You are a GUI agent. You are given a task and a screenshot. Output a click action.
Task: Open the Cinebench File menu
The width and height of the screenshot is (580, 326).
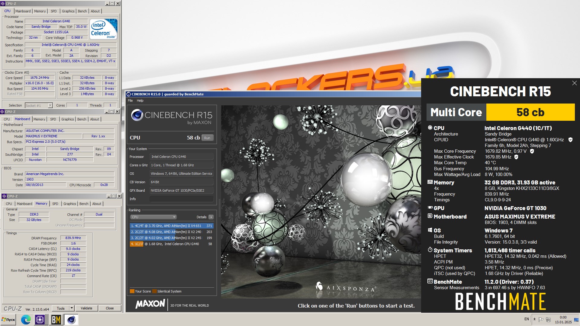click(130, 101)
